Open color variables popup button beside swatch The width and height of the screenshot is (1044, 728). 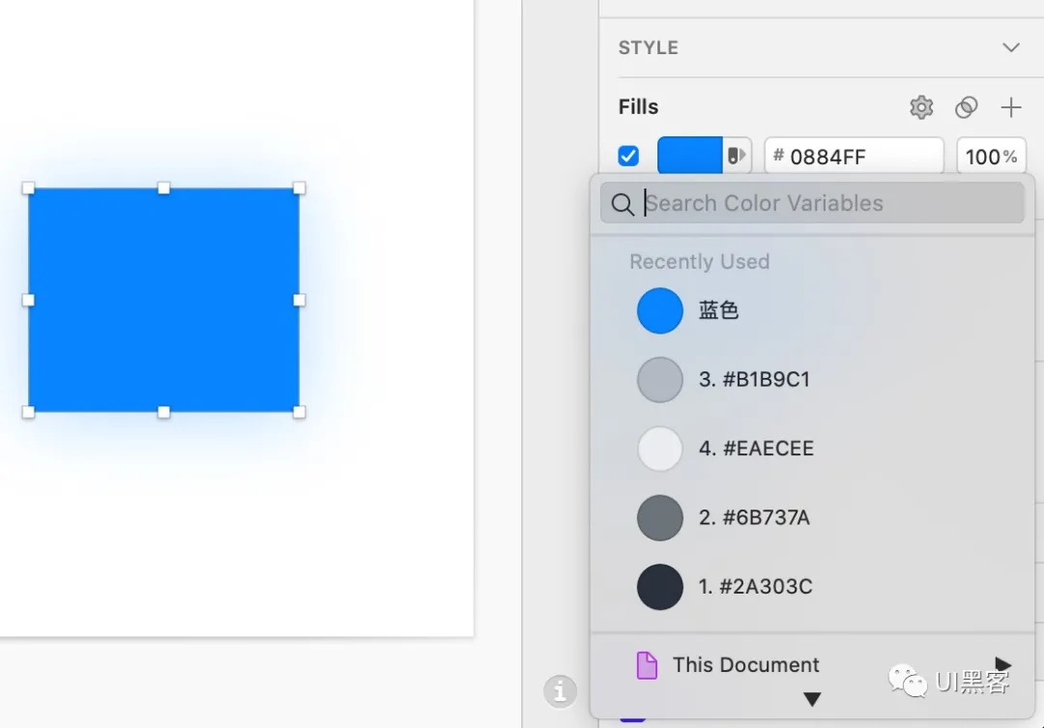(x=737, y=156)
